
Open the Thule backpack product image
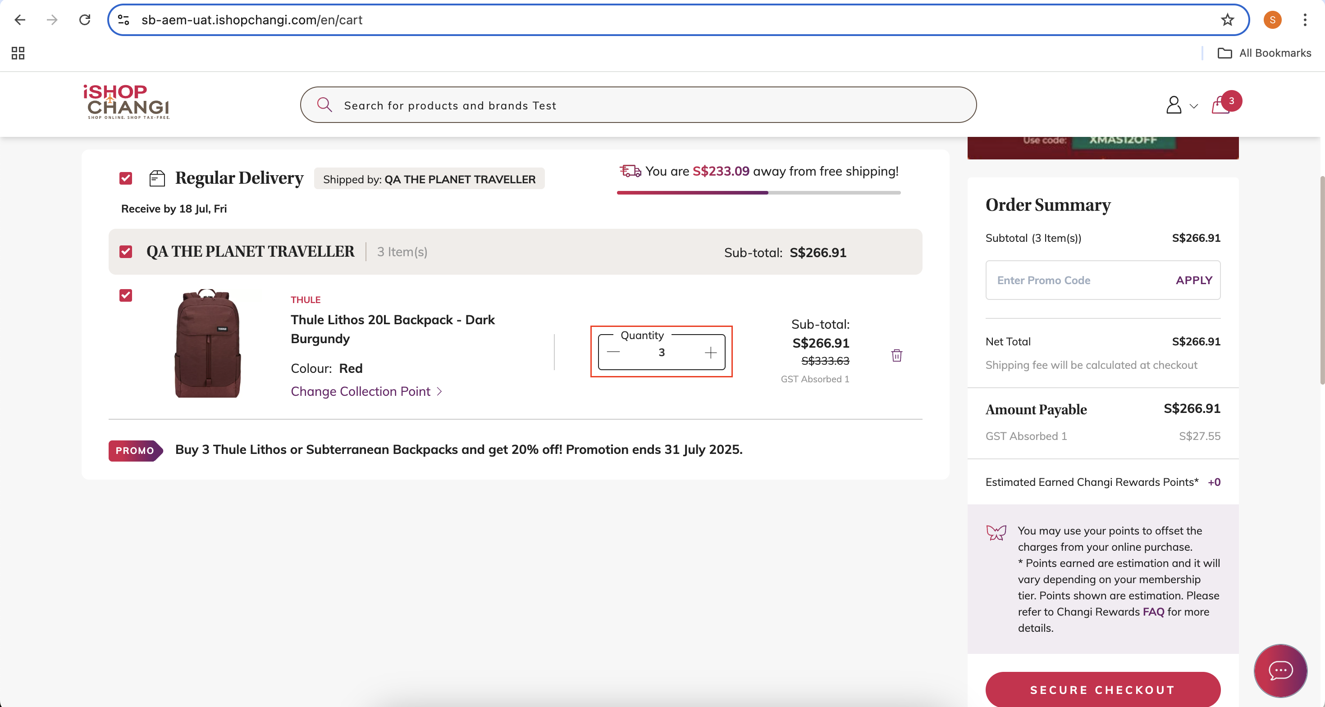point(208,343)
